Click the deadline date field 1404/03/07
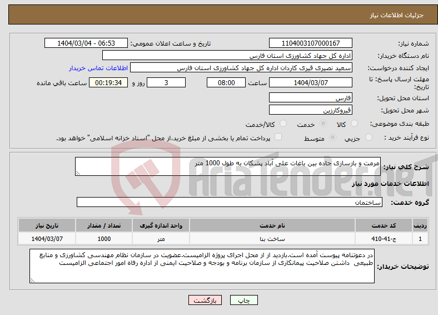 pyautogui.click(x=311, y=82)
